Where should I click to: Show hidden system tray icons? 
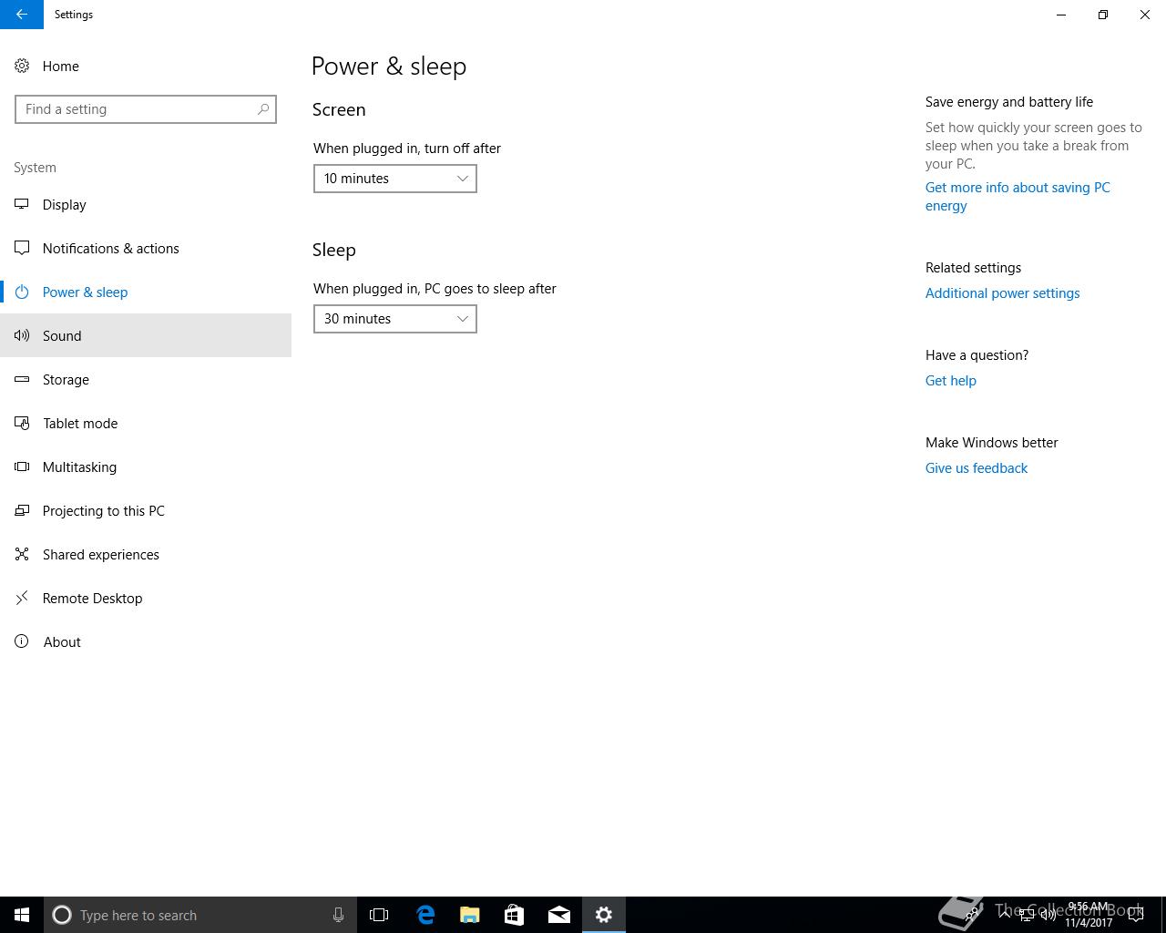[x=1005, y=915]
